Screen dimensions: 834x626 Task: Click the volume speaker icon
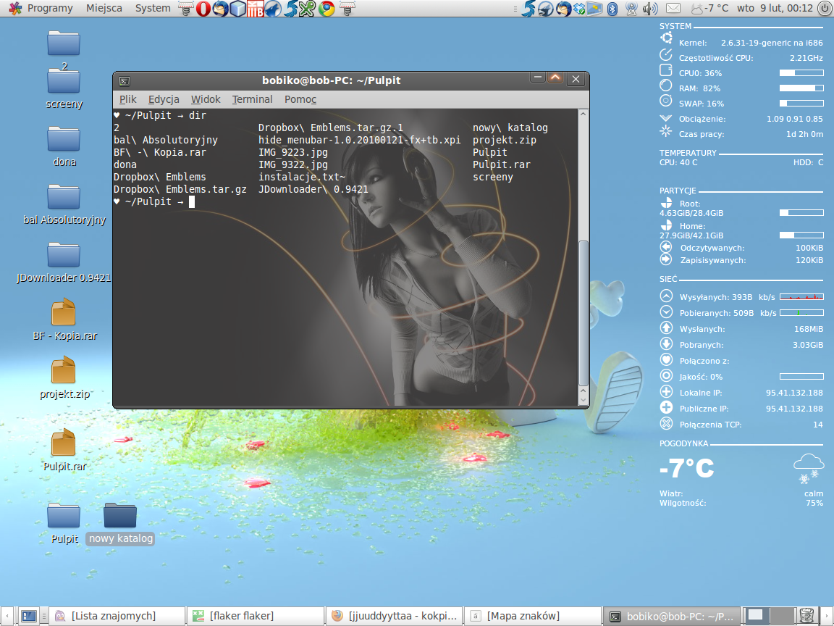coord(649,9)
